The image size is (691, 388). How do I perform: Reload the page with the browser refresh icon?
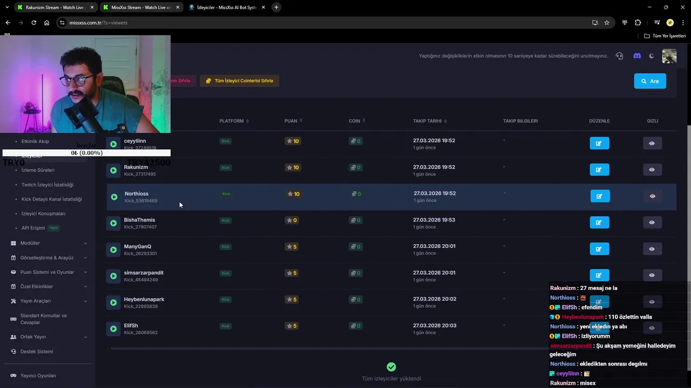(x=33, y=23)
